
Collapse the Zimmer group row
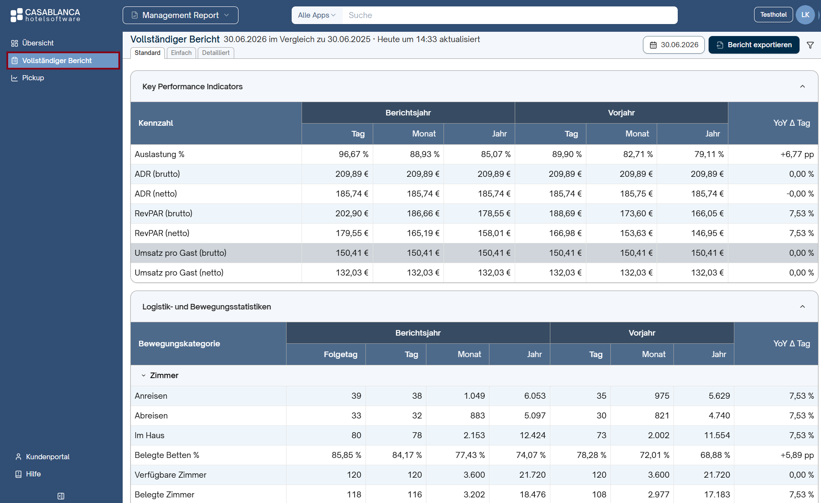click(144, 376)
